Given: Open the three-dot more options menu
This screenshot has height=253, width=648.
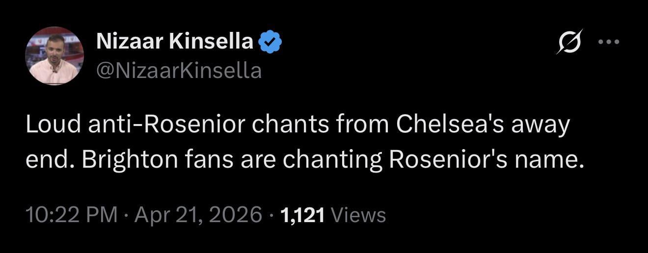Looking at the screenshot, I should (609, 42).
